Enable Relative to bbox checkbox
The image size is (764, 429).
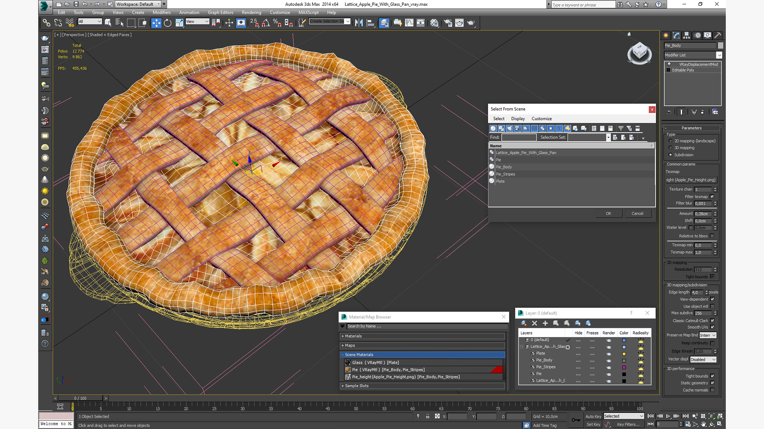[x=712, y=236]
